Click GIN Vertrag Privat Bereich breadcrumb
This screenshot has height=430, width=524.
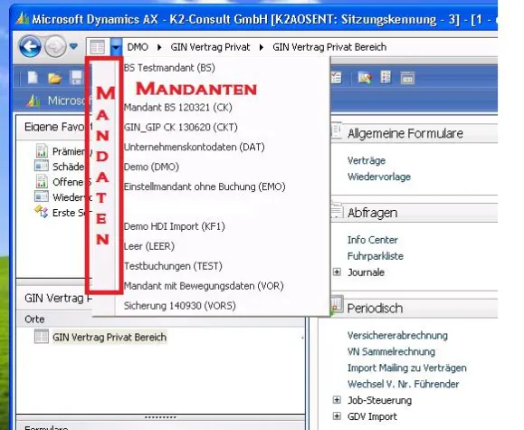click(x=329, y=47)
